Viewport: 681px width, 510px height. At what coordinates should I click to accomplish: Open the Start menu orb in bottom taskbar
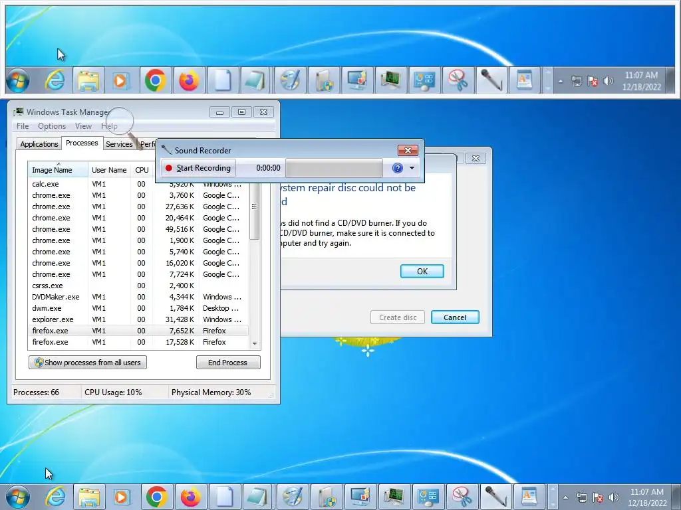[x=18, y=497]
